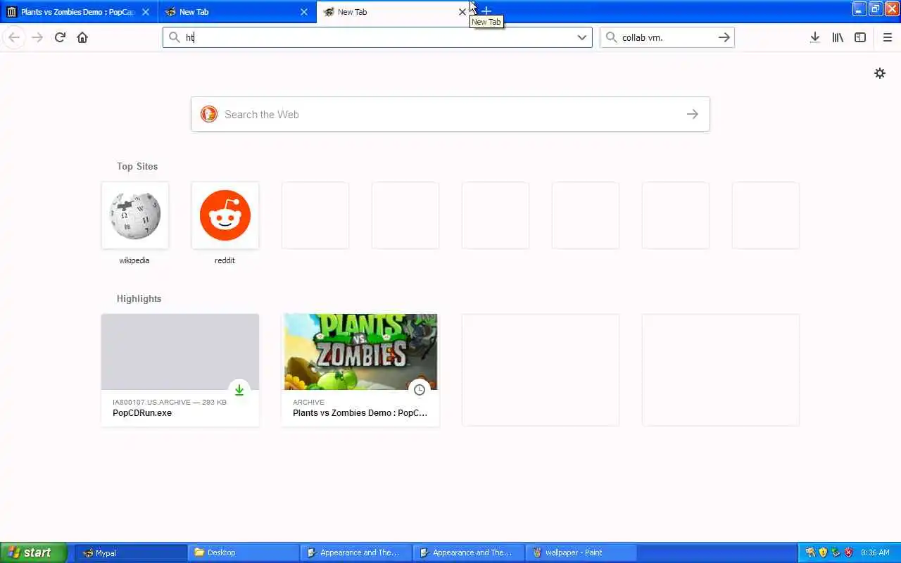Open the Windows Start menu

click(x=33, y=552)
